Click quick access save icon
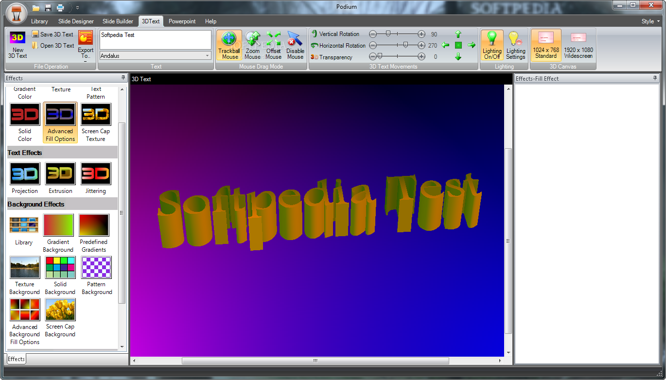 (x=48, y=8)
